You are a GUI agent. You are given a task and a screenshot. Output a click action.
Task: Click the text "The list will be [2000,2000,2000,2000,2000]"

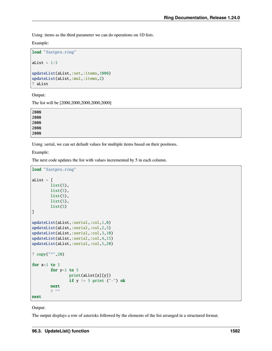72,103
